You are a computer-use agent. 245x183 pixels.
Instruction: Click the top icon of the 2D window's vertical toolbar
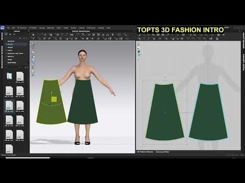coord(139,44)
